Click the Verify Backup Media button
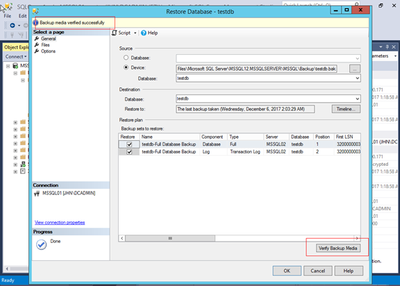Screen dimensions: 400x286 pos(337,248)
